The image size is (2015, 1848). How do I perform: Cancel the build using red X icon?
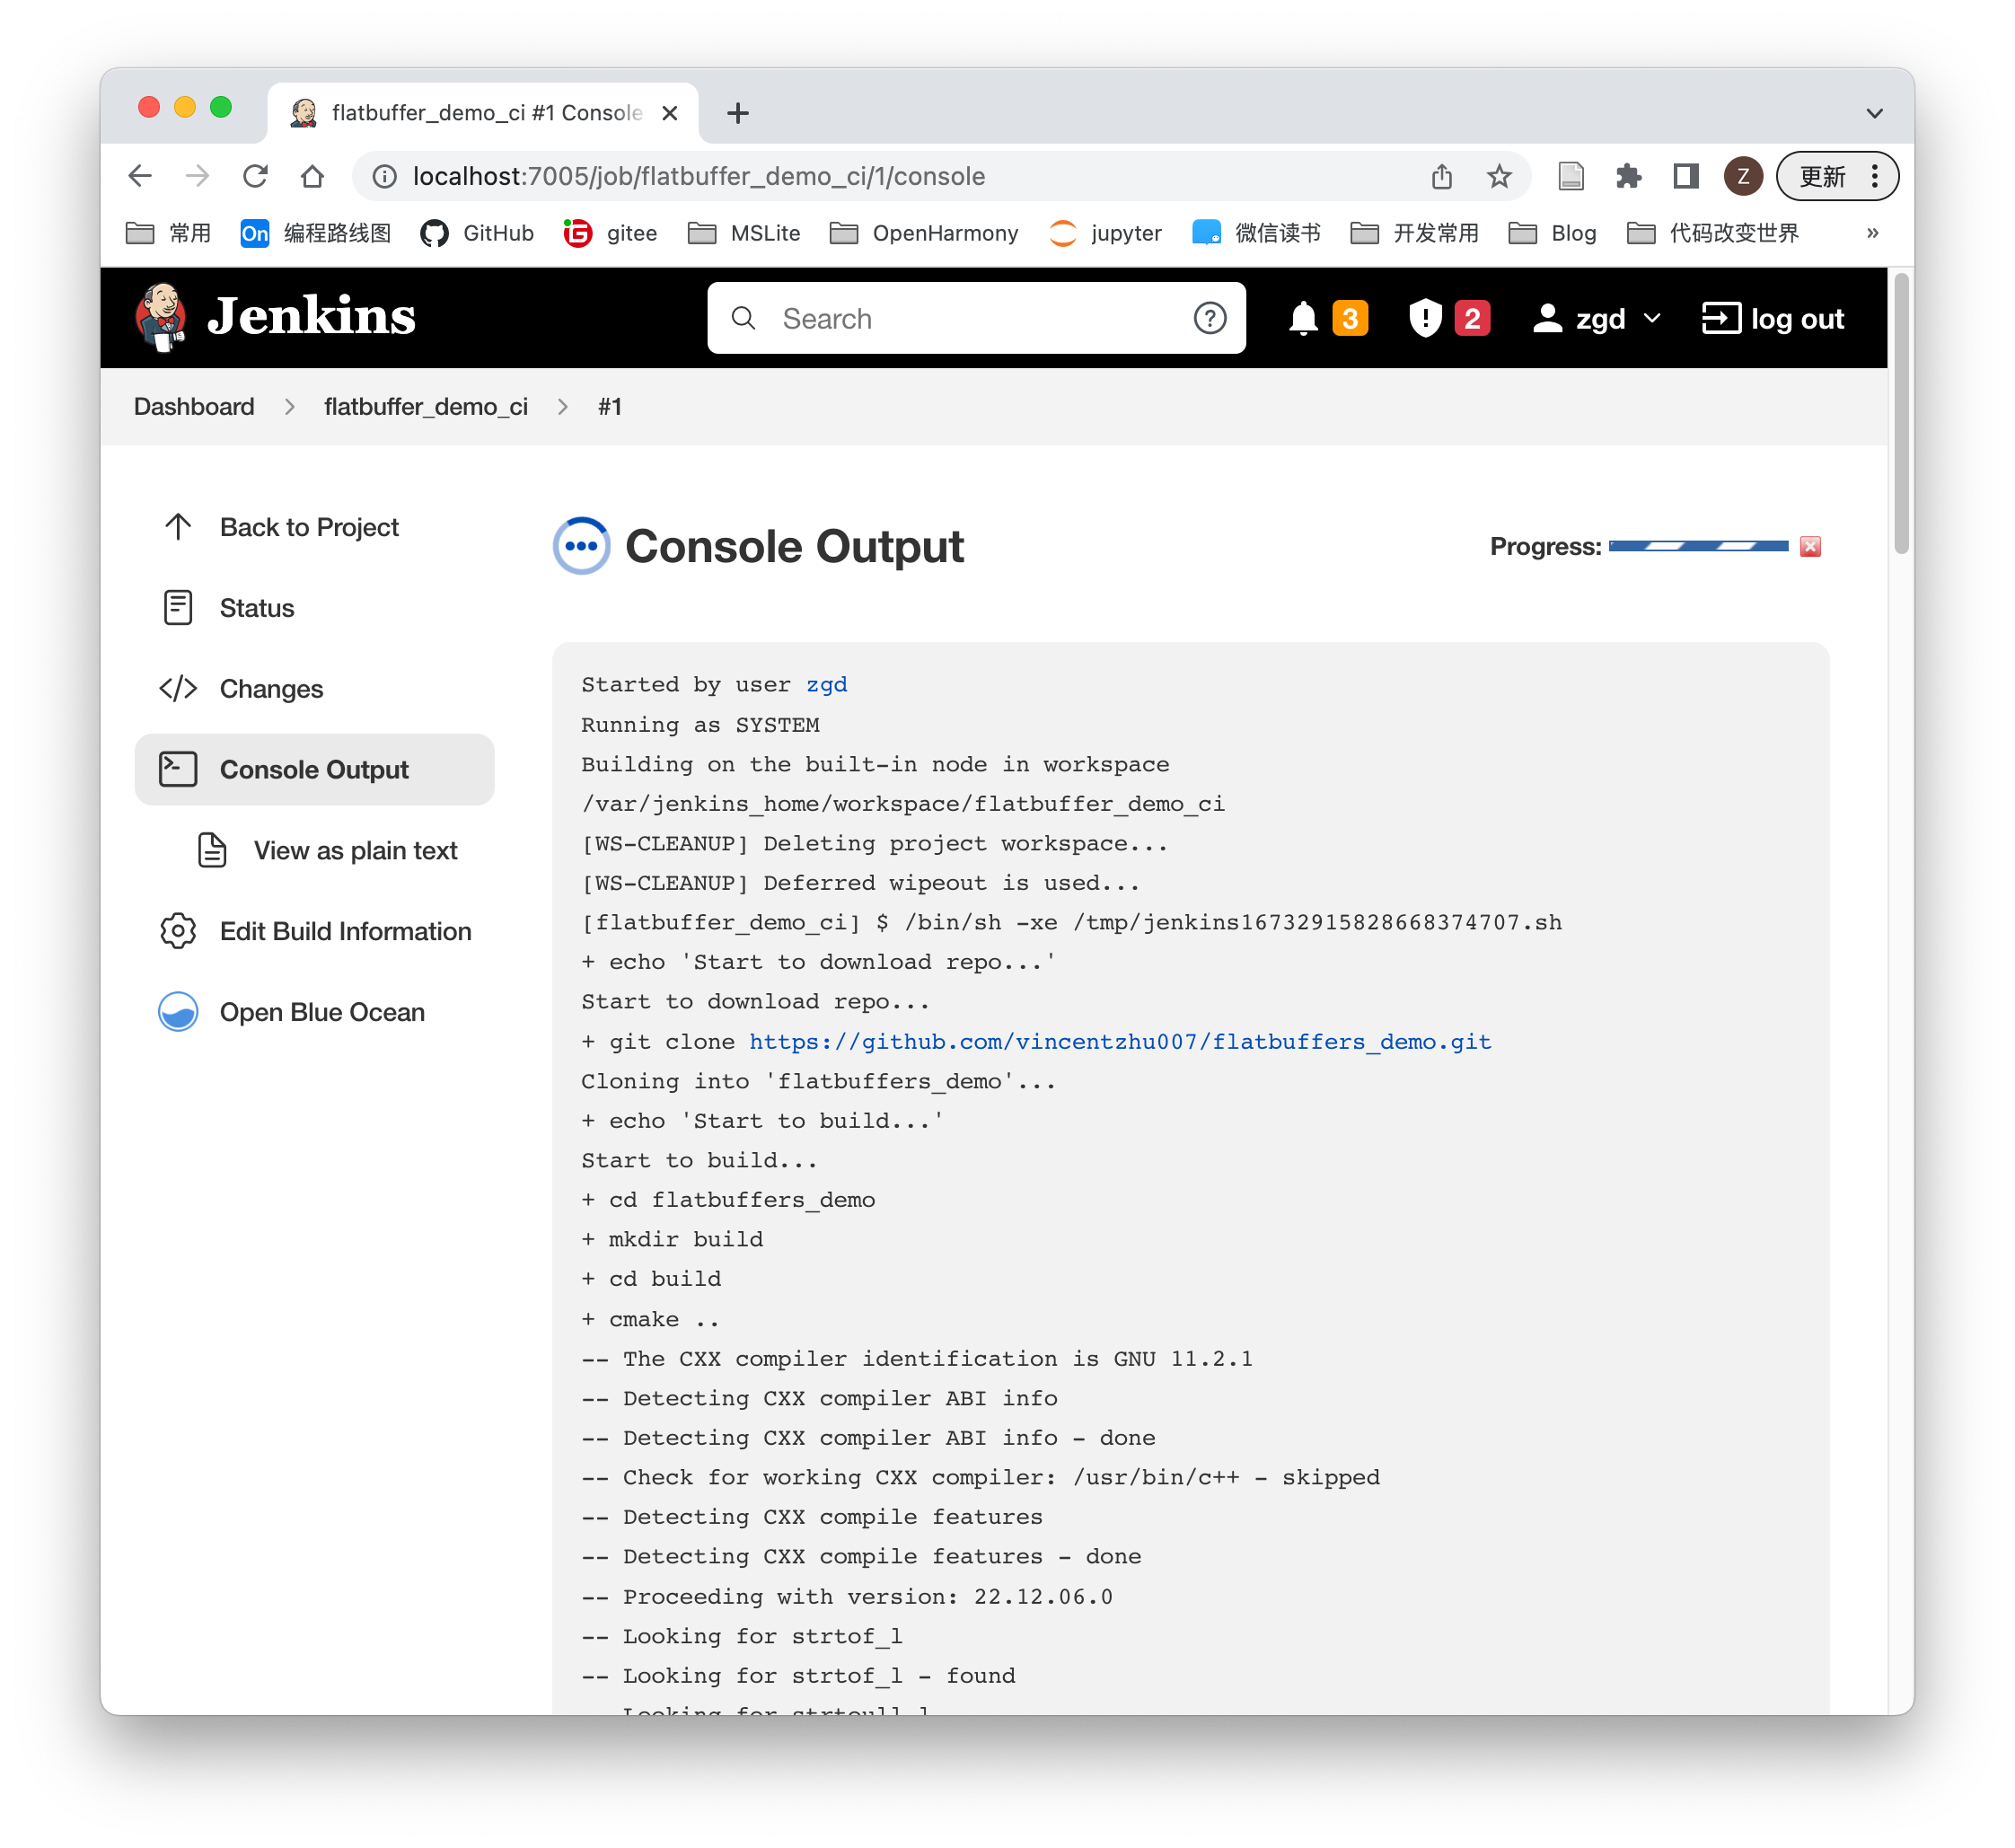point(1809,546)
